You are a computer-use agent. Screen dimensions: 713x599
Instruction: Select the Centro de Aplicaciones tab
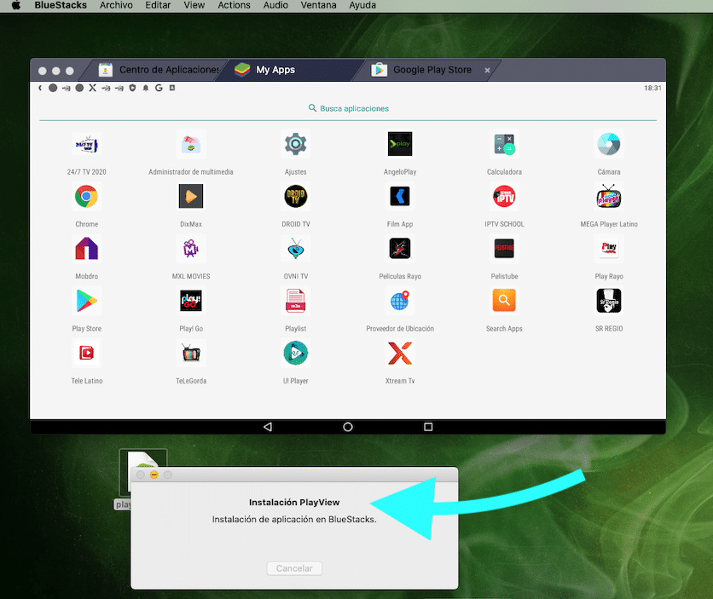coord(158,70)
